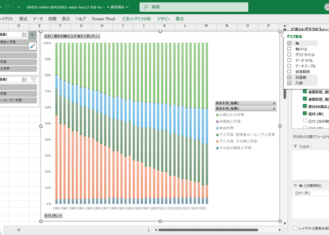Viewport: 329px width, 235px height.
Task: Click the 合計 / 推計65歳以上 value field button
Action: [x=72, y=36]
